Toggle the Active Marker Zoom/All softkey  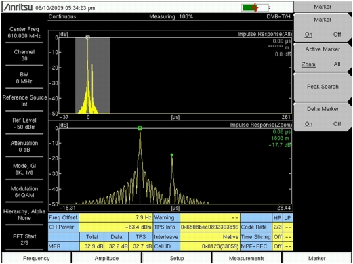(x=323, y=57)
